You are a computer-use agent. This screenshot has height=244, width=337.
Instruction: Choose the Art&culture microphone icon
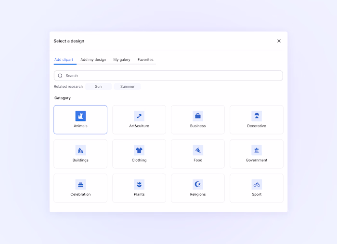click(x=139, y=116)
